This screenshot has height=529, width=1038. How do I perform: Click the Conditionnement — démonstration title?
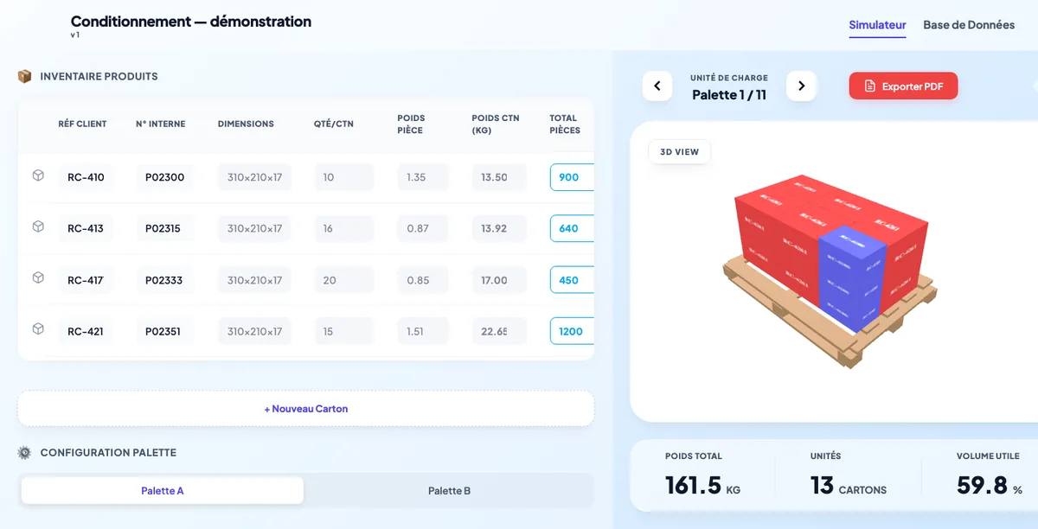click(191, 22)
